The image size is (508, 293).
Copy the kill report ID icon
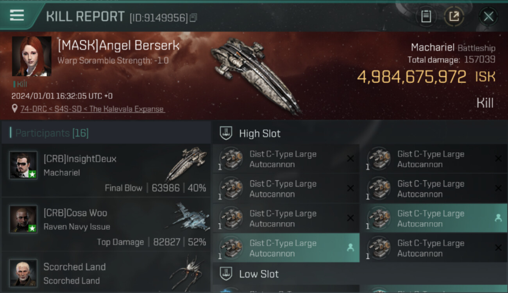click(193, 18)
